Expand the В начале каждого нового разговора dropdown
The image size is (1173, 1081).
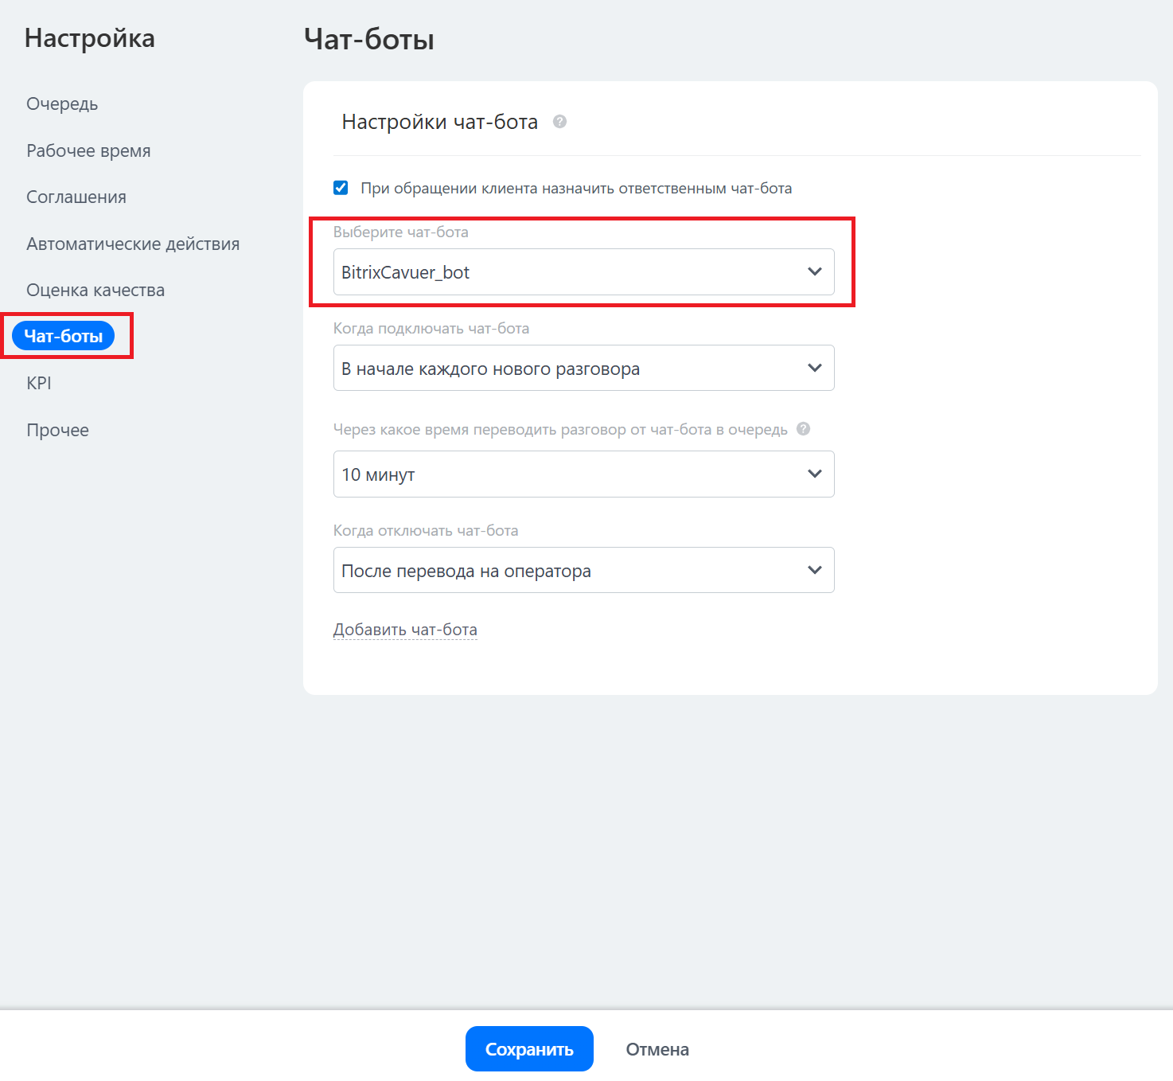coord(583,368)
